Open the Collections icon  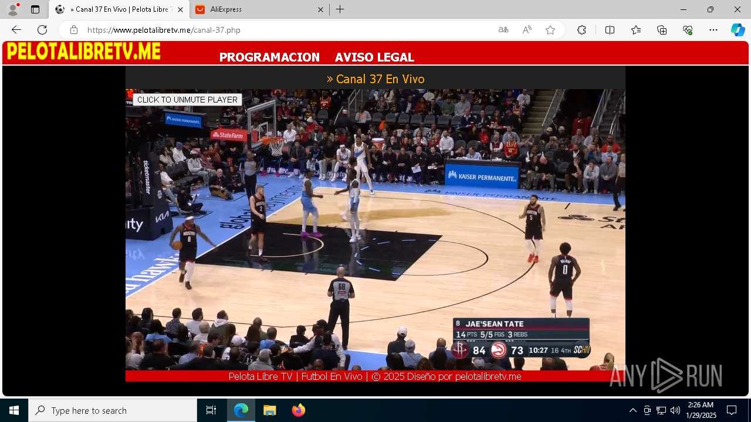[662, 30]
